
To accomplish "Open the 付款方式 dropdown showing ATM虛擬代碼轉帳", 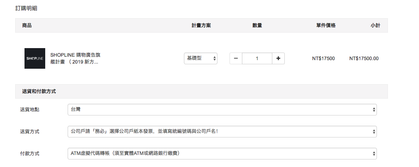I will pos(222,154).
